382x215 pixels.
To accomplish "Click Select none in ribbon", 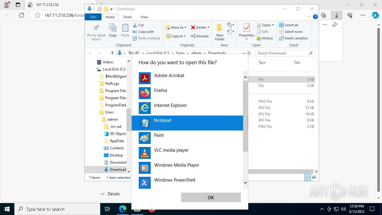I will [291, 32].
